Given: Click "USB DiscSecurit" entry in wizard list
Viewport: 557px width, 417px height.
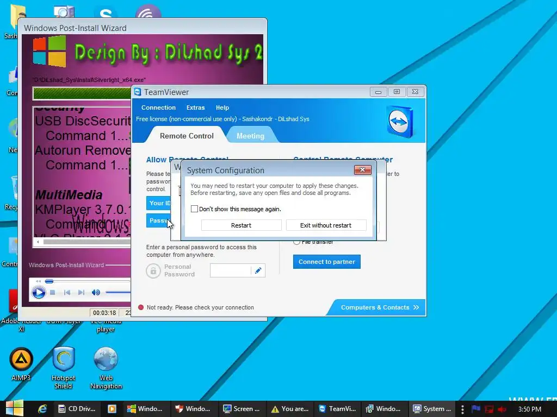Looking at the screenshot, I should pyautogui.click(x=83, y=121).
